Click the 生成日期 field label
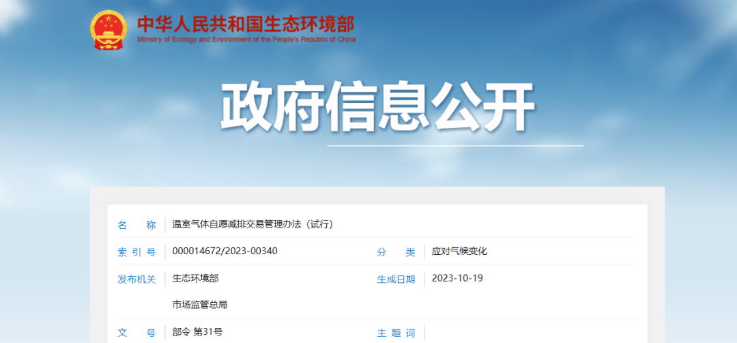This screenshot has height=343, width=737. click(x=396, y=279)
